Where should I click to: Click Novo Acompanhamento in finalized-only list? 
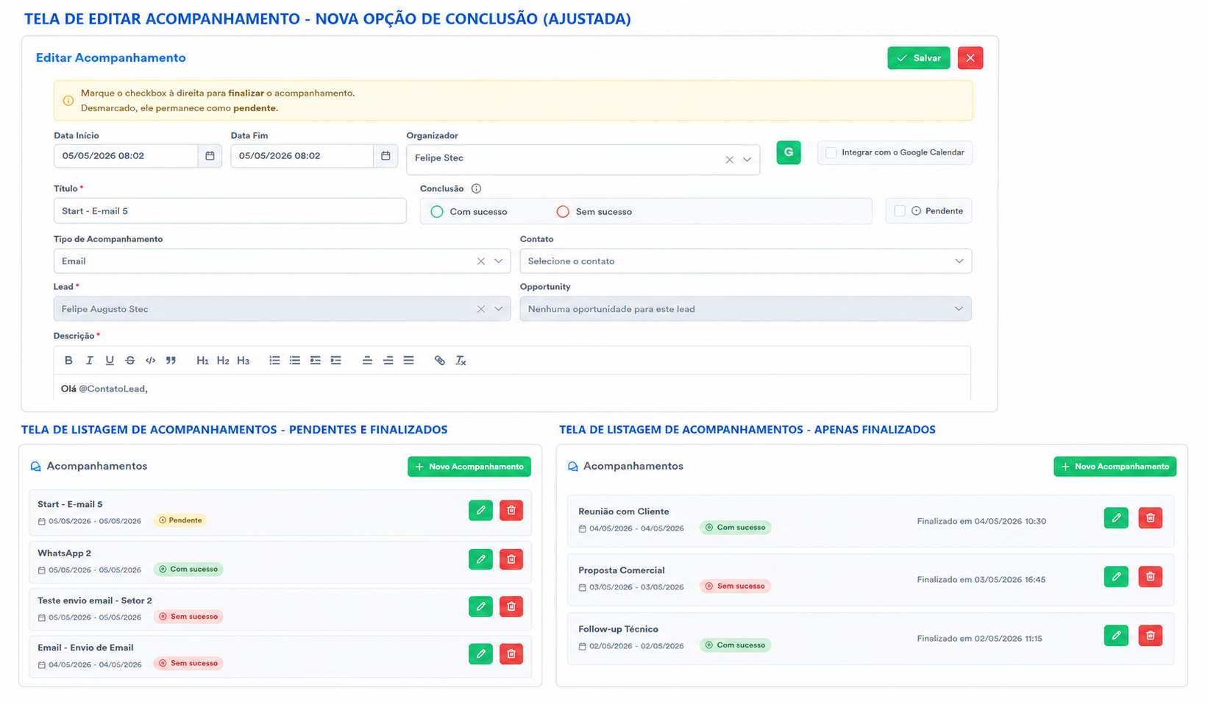[1115, 467]
